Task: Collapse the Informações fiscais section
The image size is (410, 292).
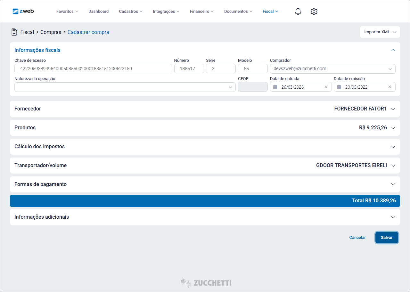Action: 393,50
